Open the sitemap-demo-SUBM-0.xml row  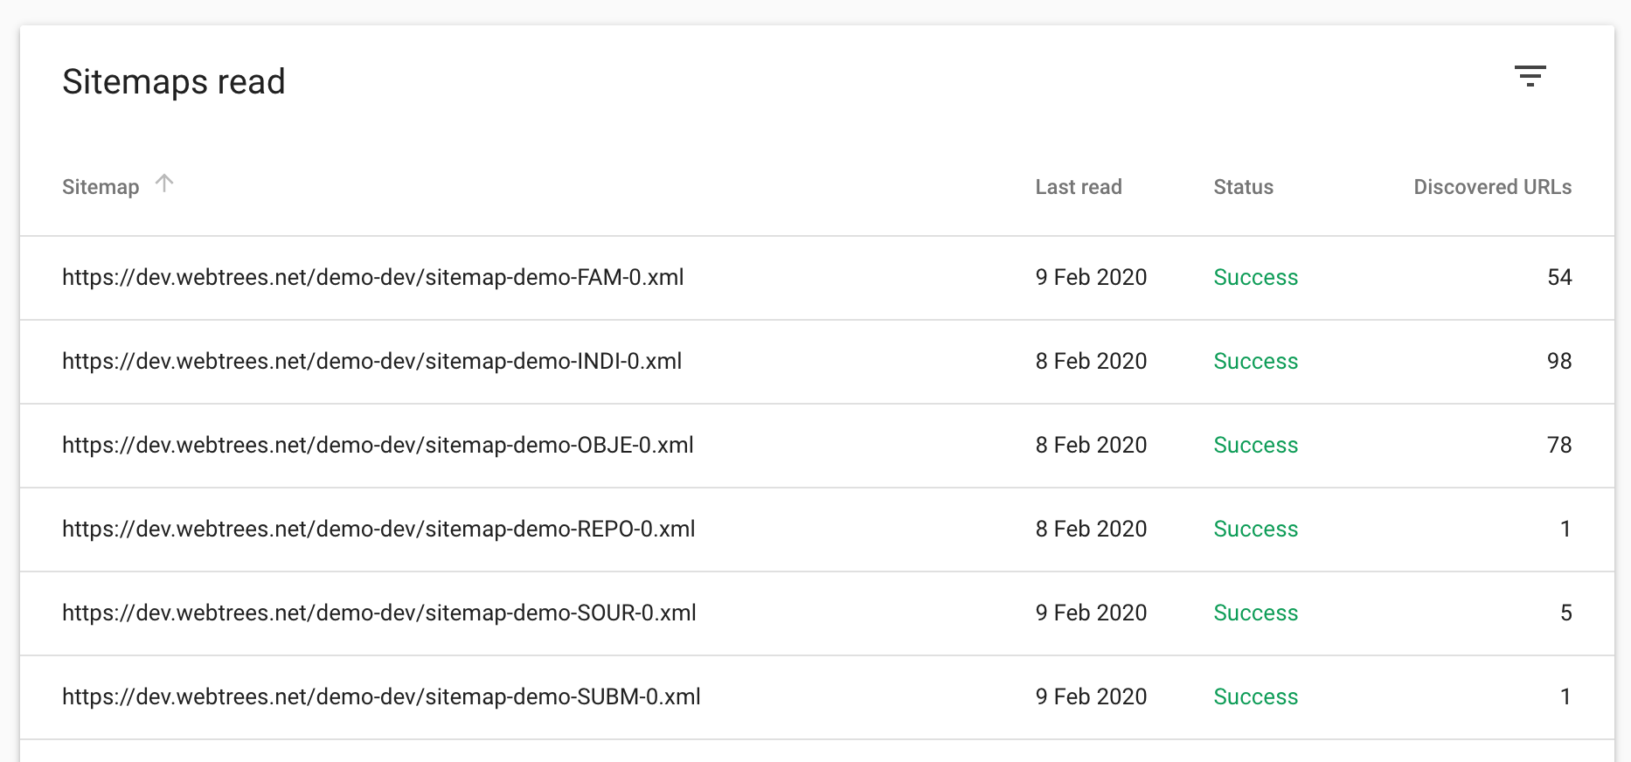coord(381,697)
